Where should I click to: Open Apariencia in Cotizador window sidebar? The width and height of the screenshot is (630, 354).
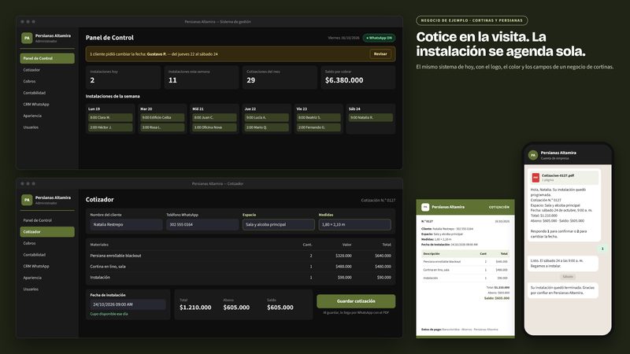(47, 278)
